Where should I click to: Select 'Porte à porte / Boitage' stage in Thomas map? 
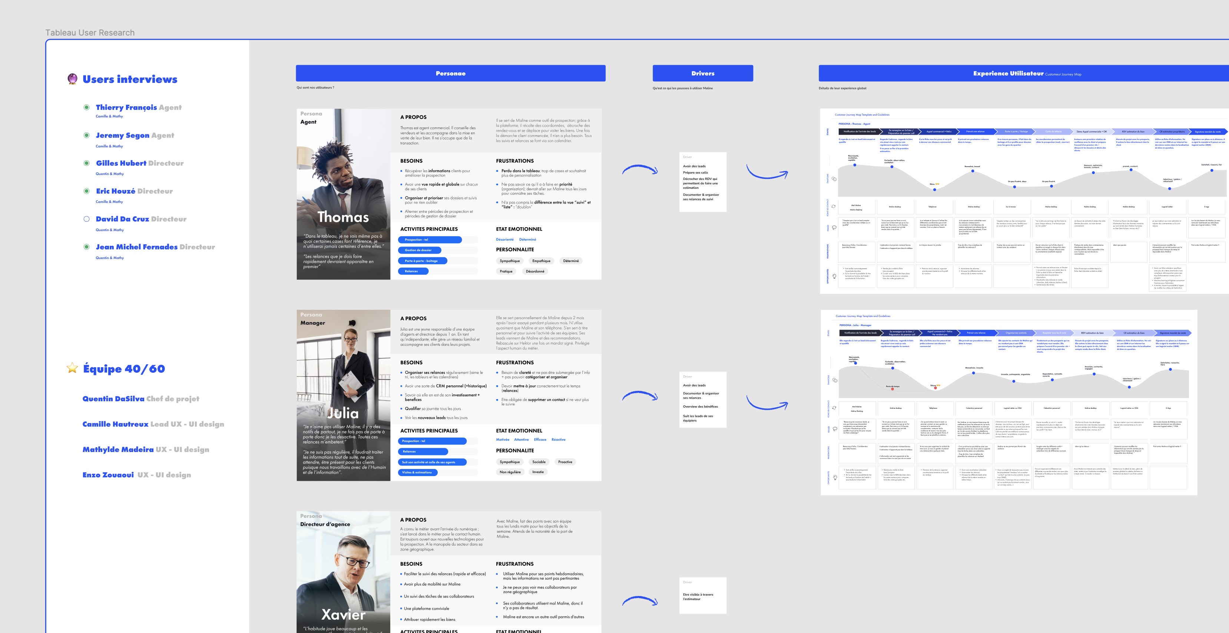coord(1016,131)
